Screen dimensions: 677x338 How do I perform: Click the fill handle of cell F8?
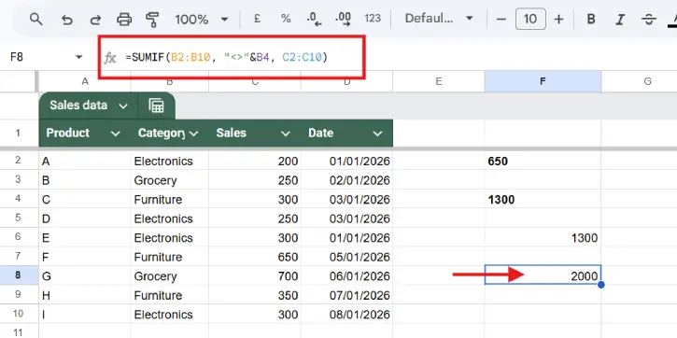pyautogui.click(x=601, y=285)
